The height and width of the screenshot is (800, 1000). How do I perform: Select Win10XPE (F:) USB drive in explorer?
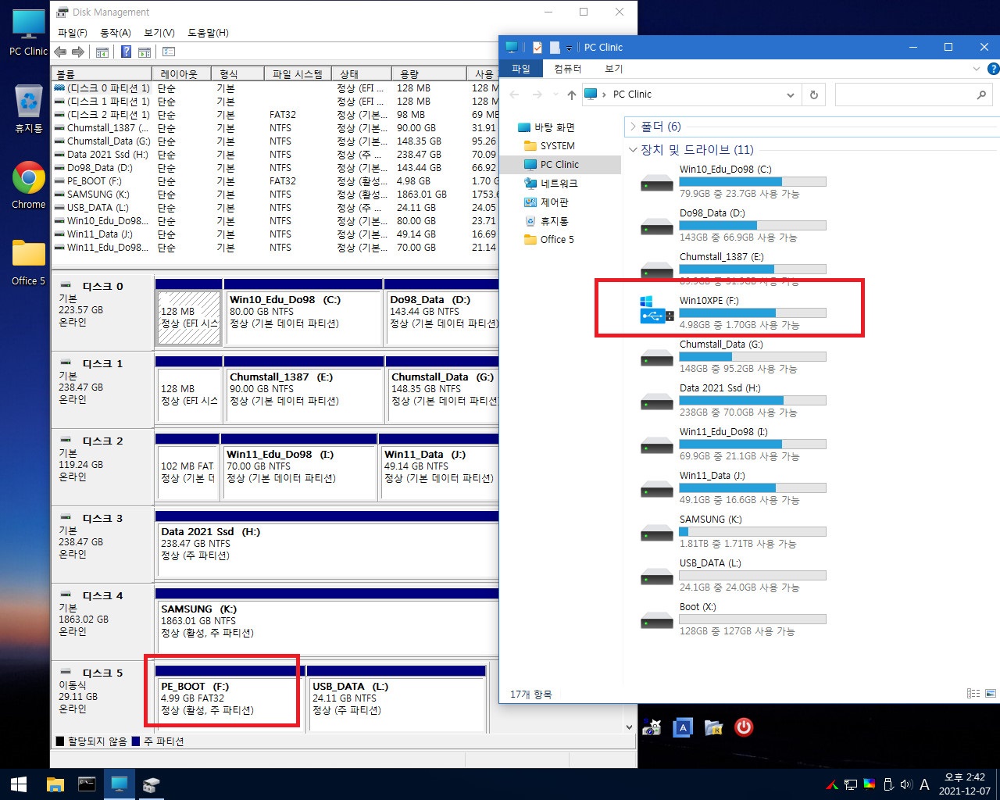(732, 312)
